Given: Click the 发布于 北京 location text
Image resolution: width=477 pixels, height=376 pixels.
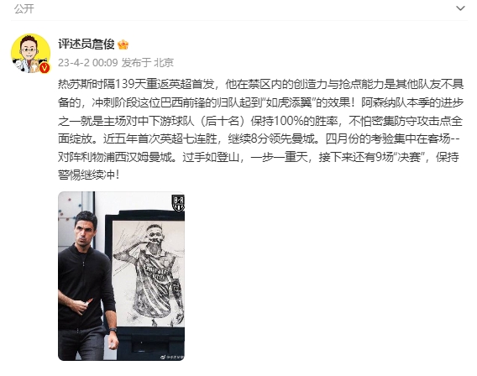Looking at the screenshot, I should (148, 63).
